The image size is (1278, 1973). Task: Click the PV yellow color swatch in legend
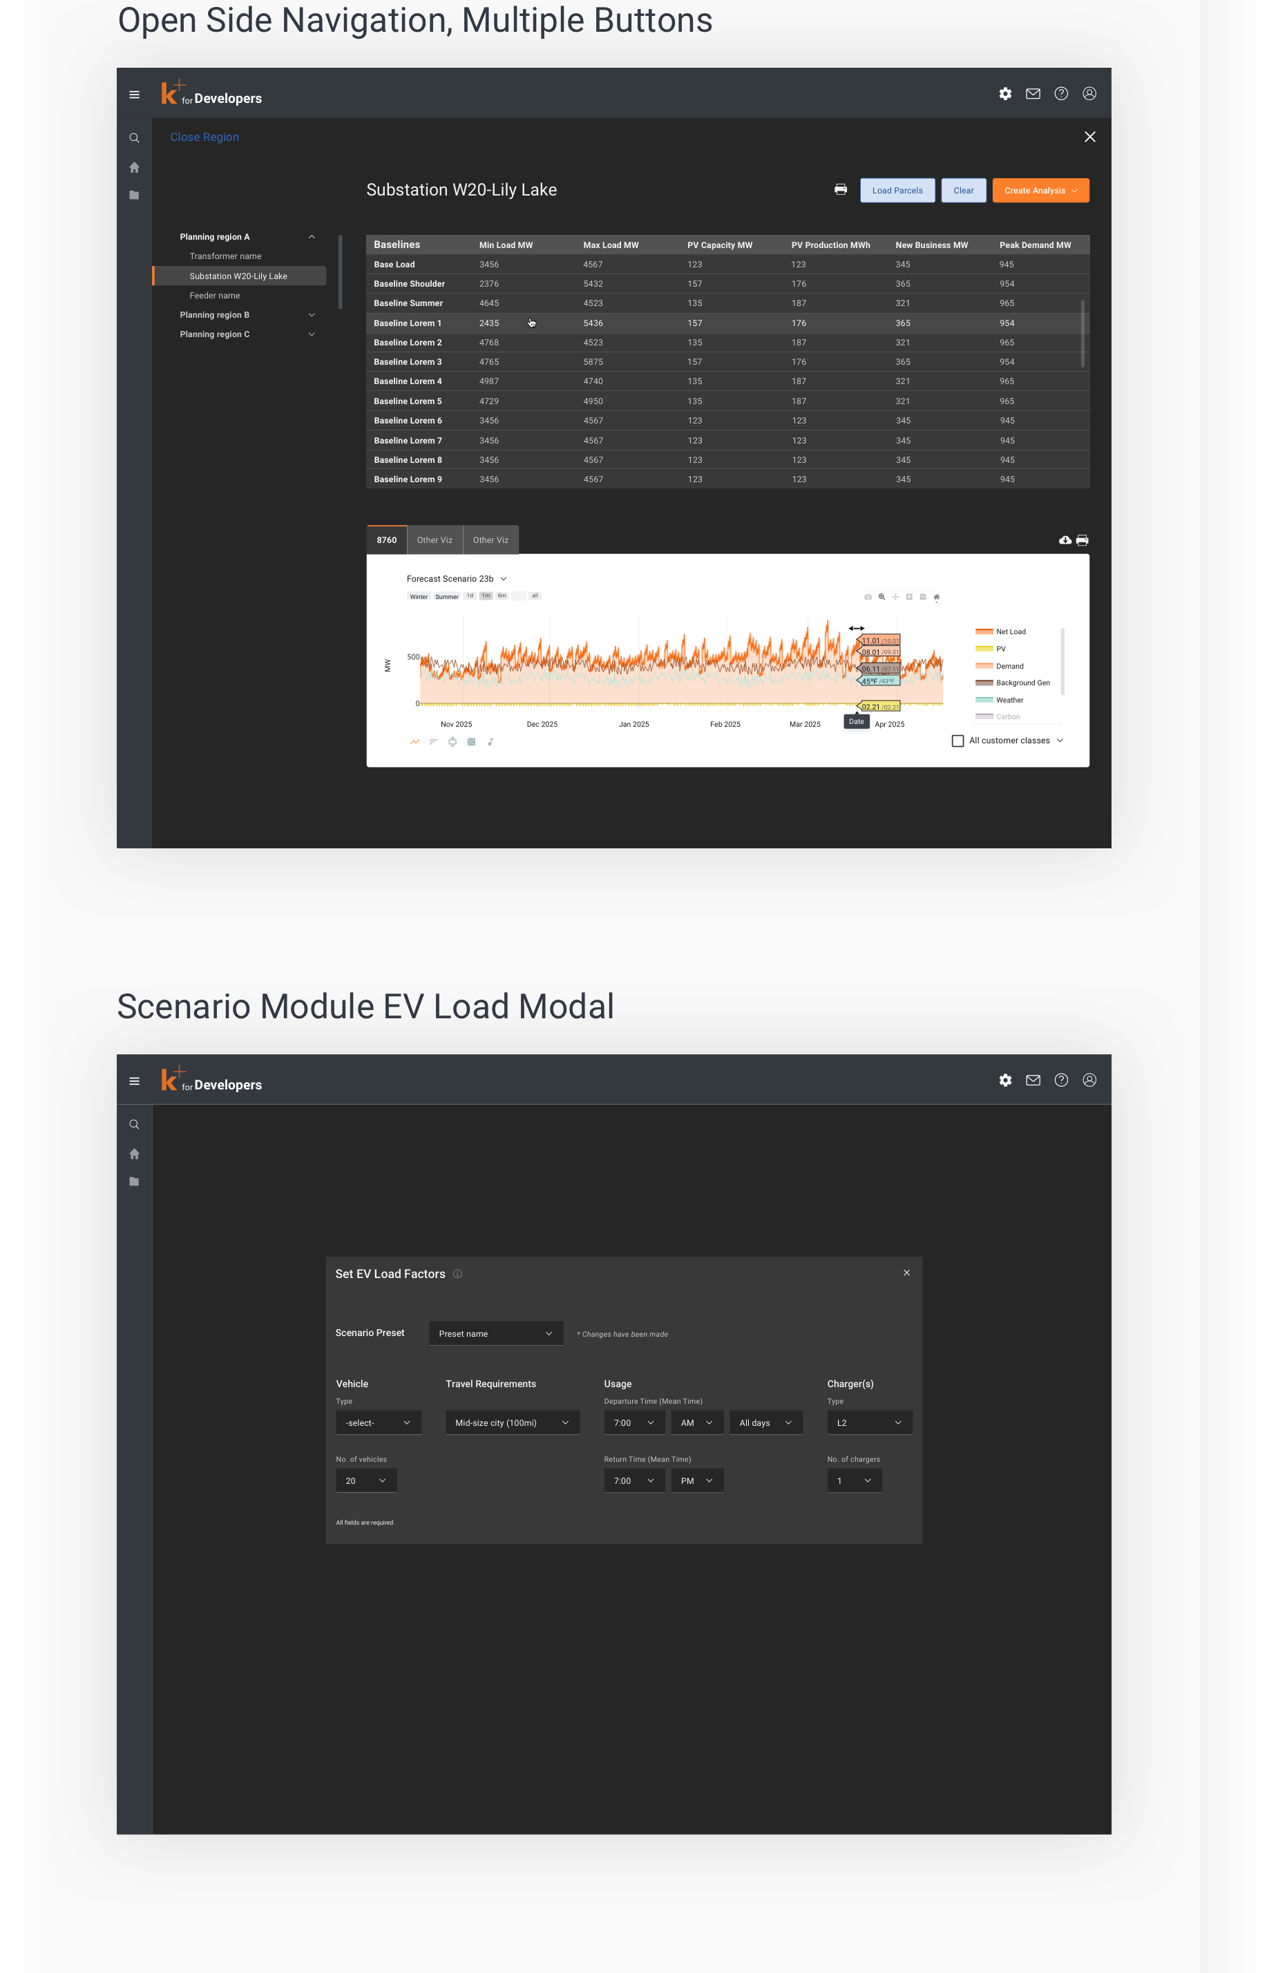coord(984,649)
